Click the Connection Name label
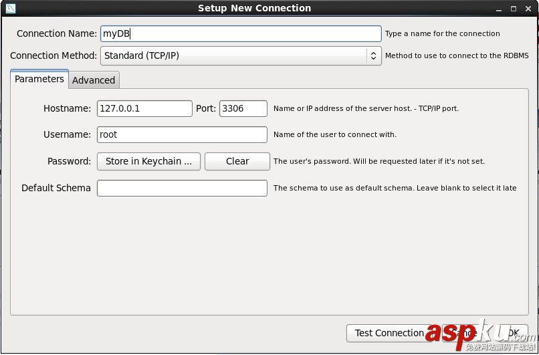539x355 pixels. click(x=57, y=33)
